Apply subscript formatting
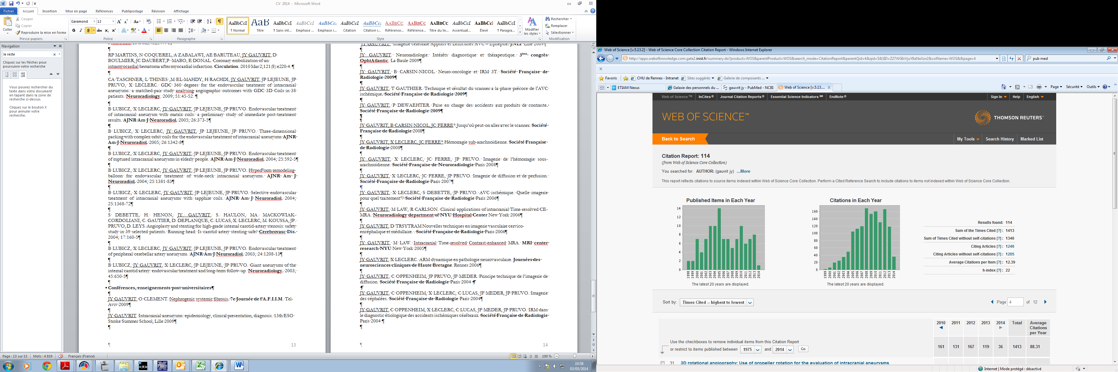This screenshot has width=1118, height=372. coord(107,30)
